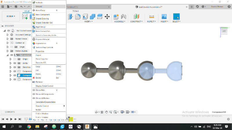Screen dimensions: 232x130
Task: Select the Joint tool icon
Action: tap(124, 16)
